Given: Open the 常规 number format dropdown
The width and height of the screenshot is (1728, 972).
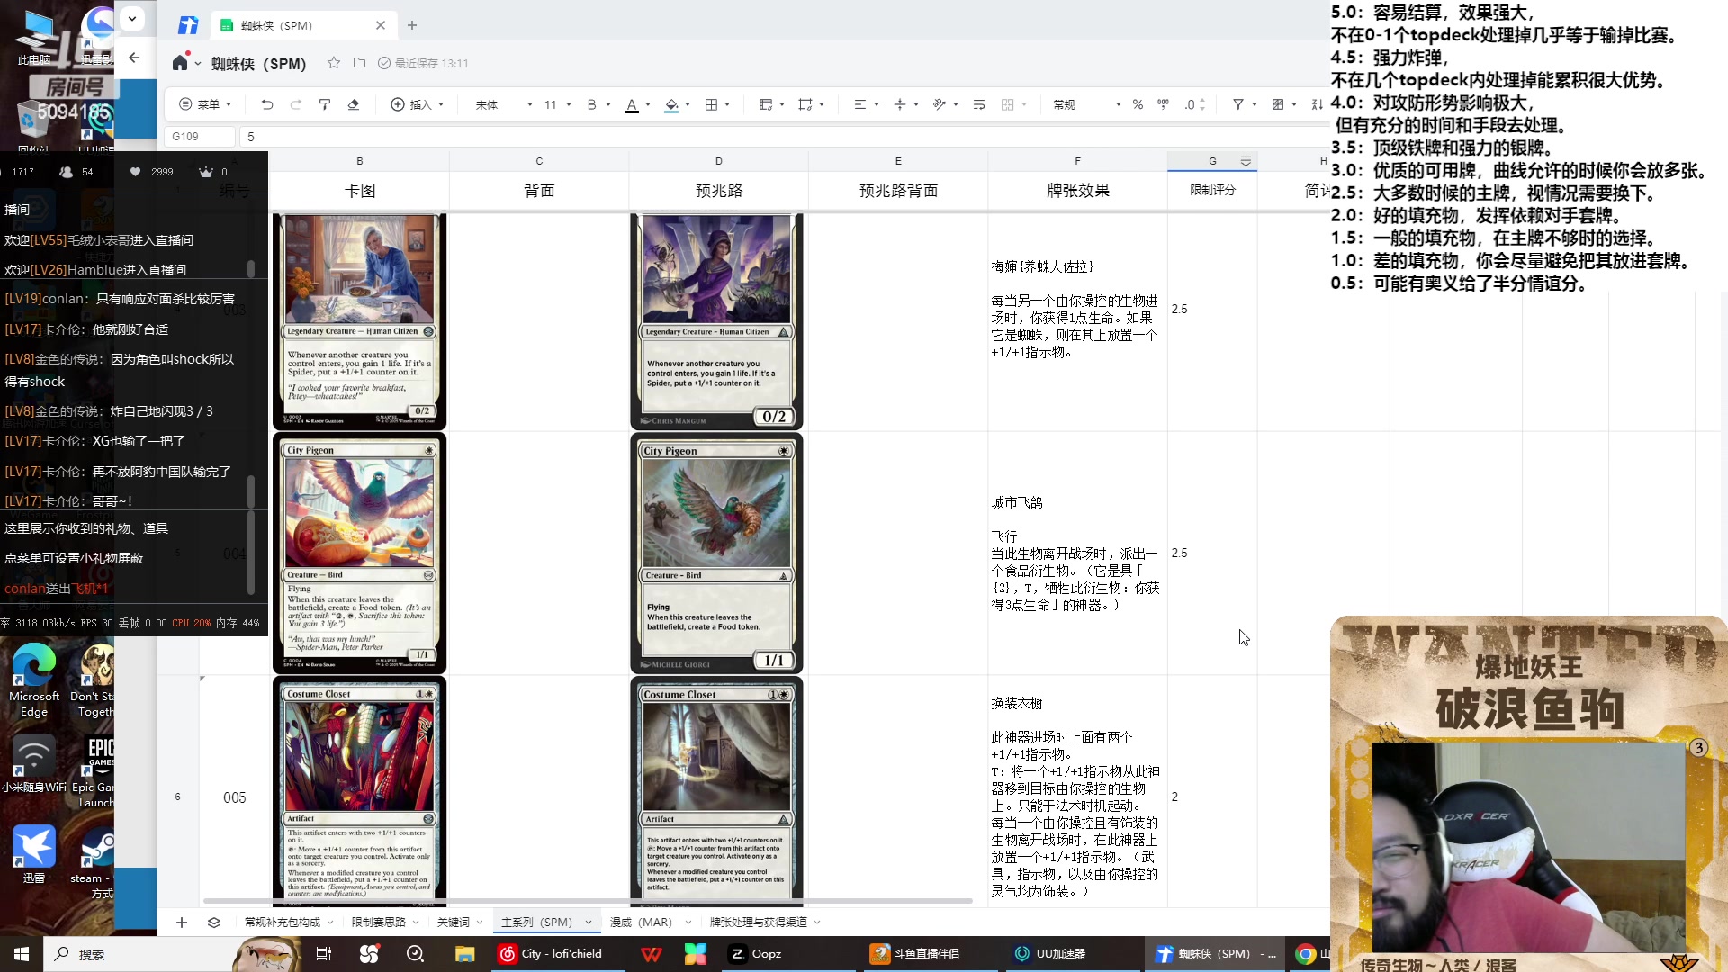Looking at the screenshot, I should pyautogui.click(x=1087, y=104).
